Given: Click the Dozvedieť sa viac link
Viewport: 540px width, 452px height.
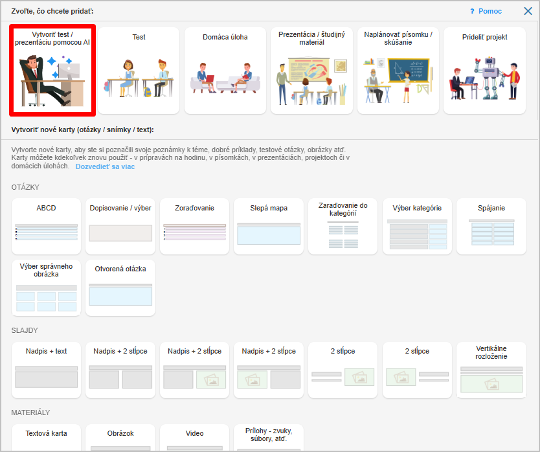Looking at the screenshot, I should click(x=105, y=166).
